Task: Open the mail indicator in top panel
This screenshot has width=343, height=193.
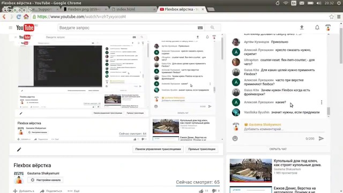Action: coord(302,3)
